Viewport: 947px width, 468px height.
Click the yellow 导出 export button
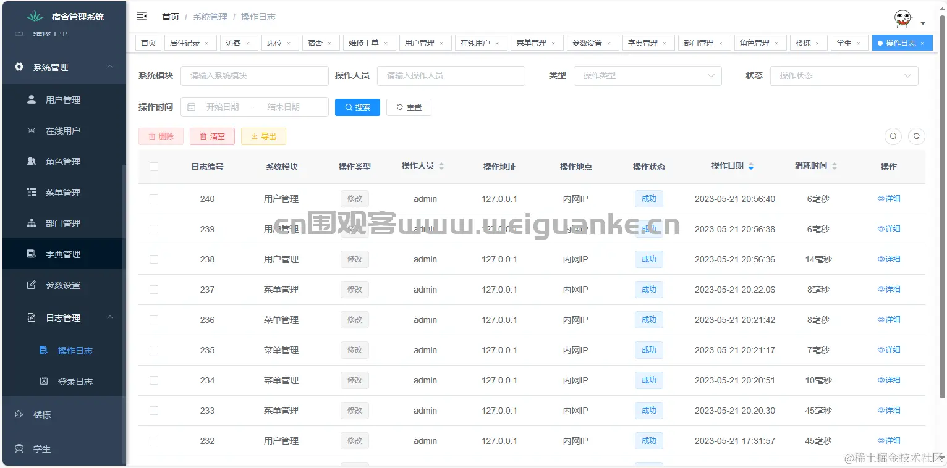(263, 136)
